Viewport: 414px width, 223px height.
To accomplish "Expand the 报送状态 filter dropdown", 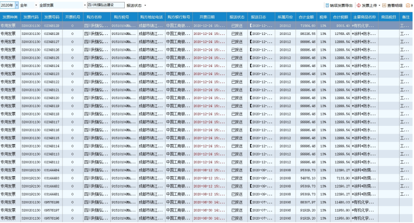I will [145, 5].
